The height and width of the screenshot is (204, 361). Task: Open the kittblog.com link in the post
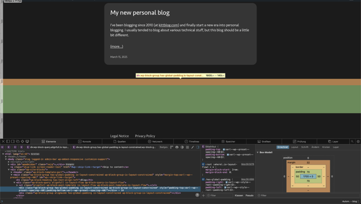[x=168, y=25]
